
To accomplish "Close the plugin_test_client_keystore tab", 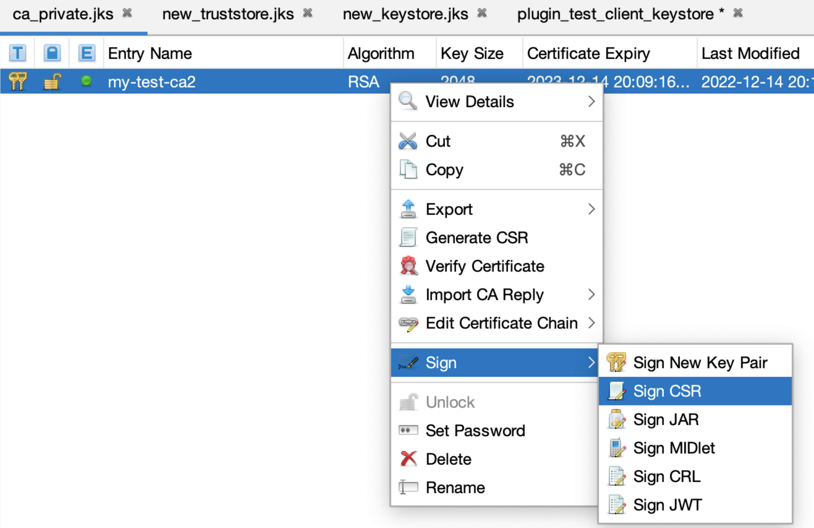I will tap(738, 13).
